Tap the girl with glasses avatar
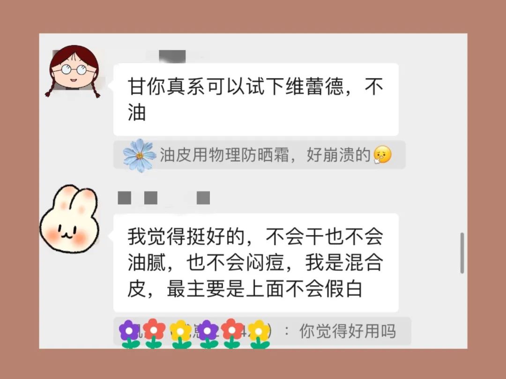The height and width of the screenshot is (379, 506). point(73,71)
